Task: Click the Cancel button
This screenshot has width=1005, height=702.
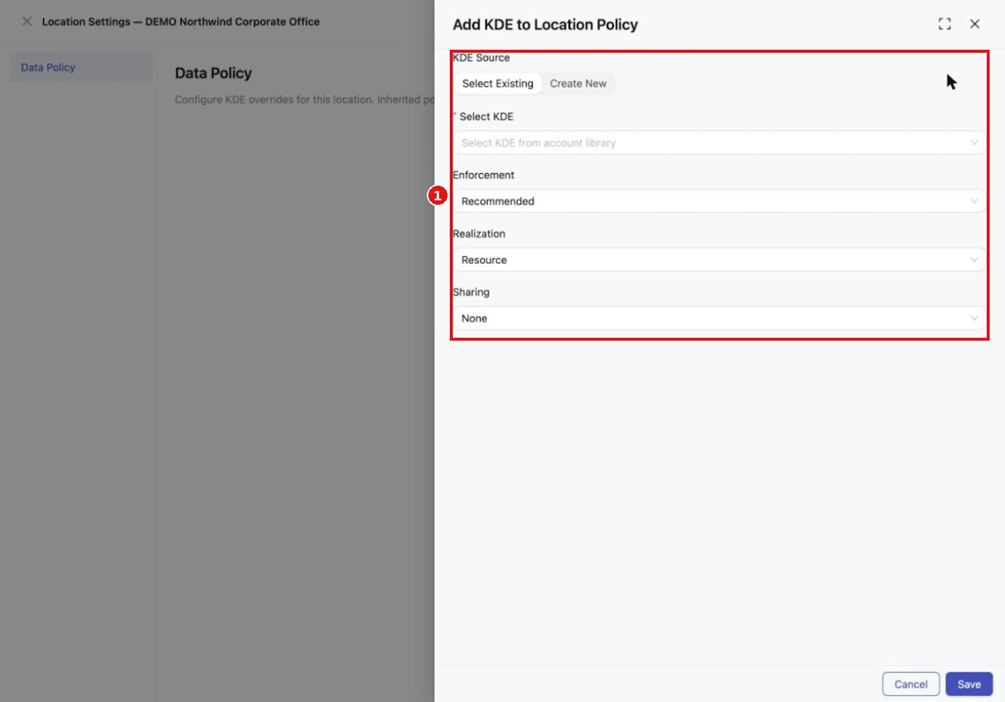Action: coord(911,684)
